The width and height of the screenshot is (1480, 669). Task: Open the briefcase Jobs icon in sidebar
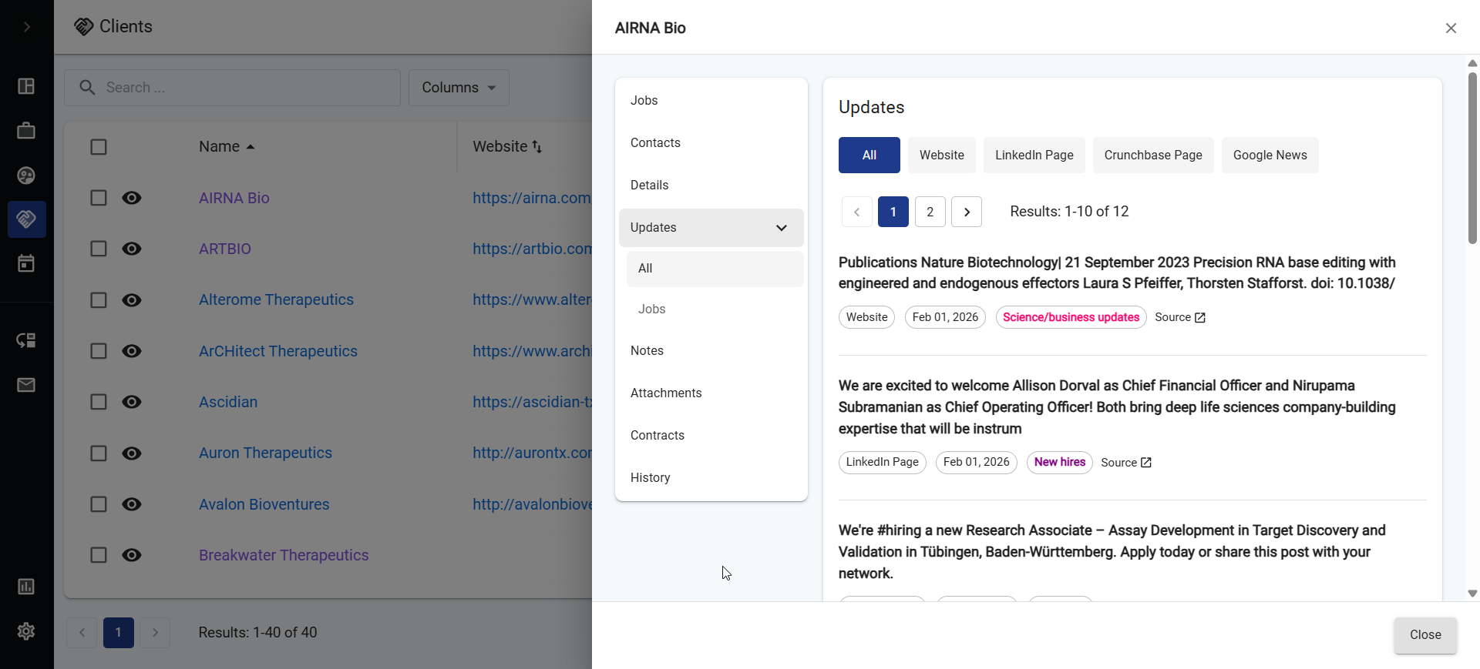coord(26,131)
